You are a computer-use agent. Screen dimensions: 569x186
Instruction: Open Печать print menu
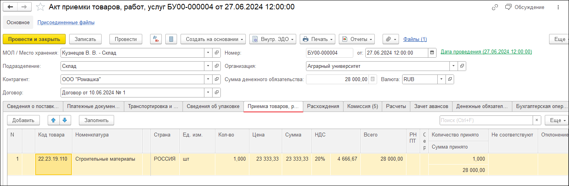pos(318,39)
